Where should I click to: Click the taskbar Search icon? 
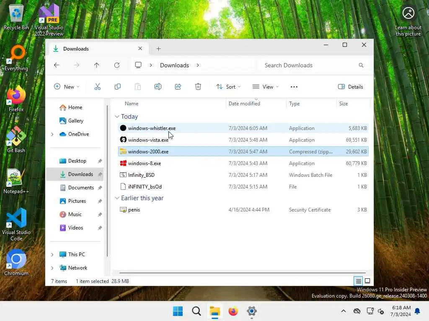point(196,311)
